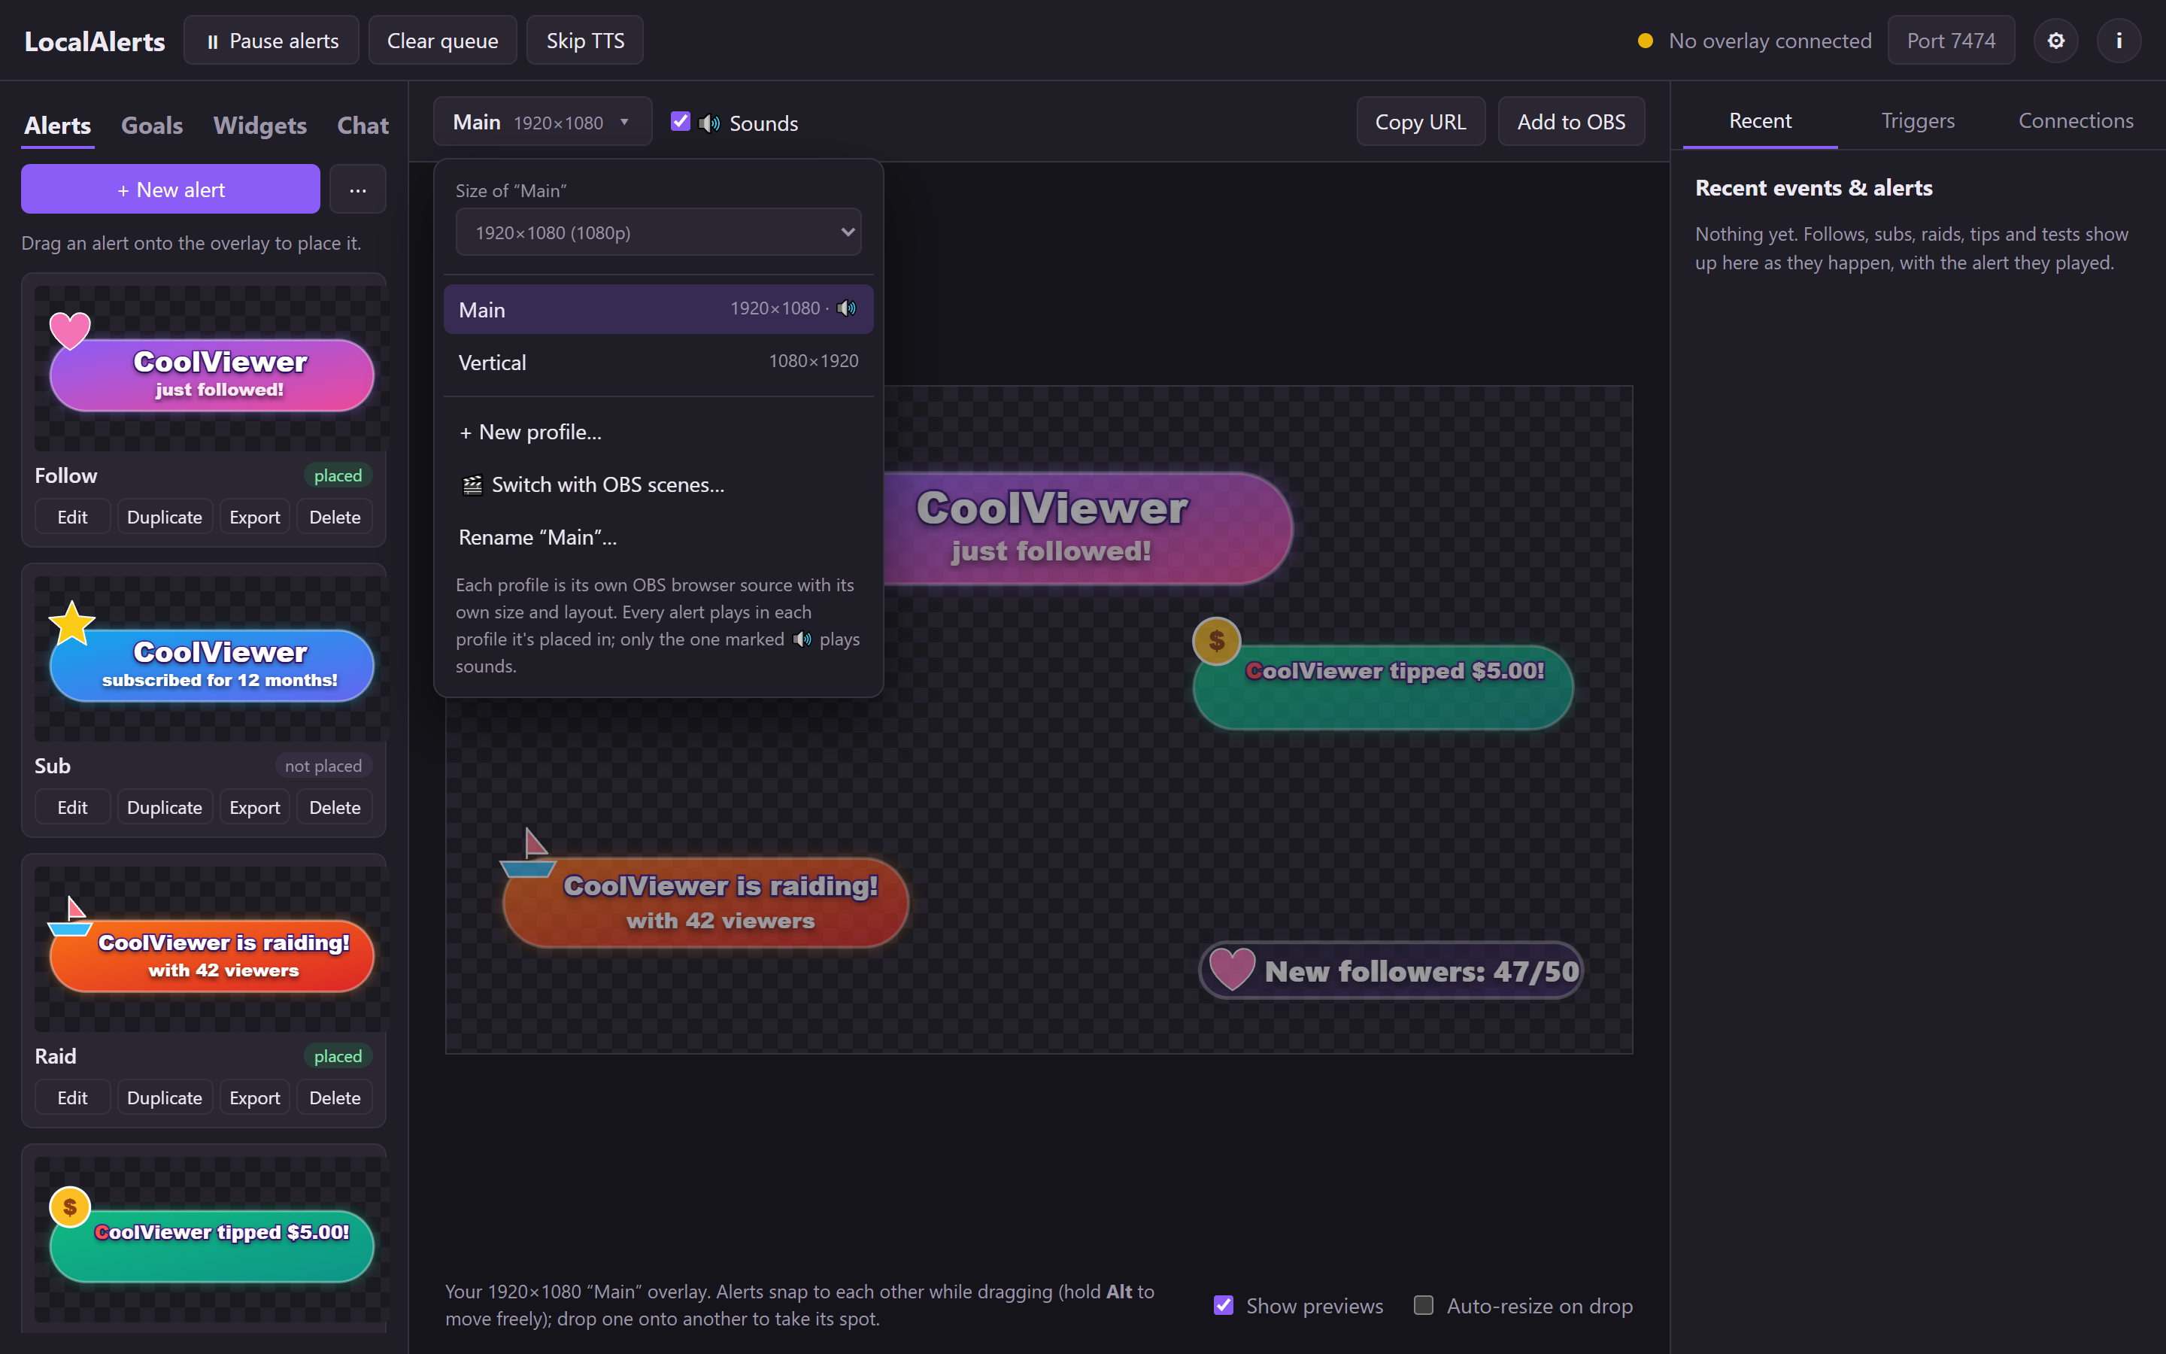The image size is (2166, 1354).
Task: Click Add to OBS button
Action: 1571,122
